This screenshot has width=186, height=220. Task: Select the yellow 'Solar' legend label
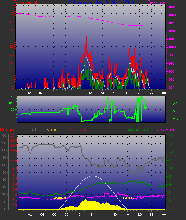[51, 130]
